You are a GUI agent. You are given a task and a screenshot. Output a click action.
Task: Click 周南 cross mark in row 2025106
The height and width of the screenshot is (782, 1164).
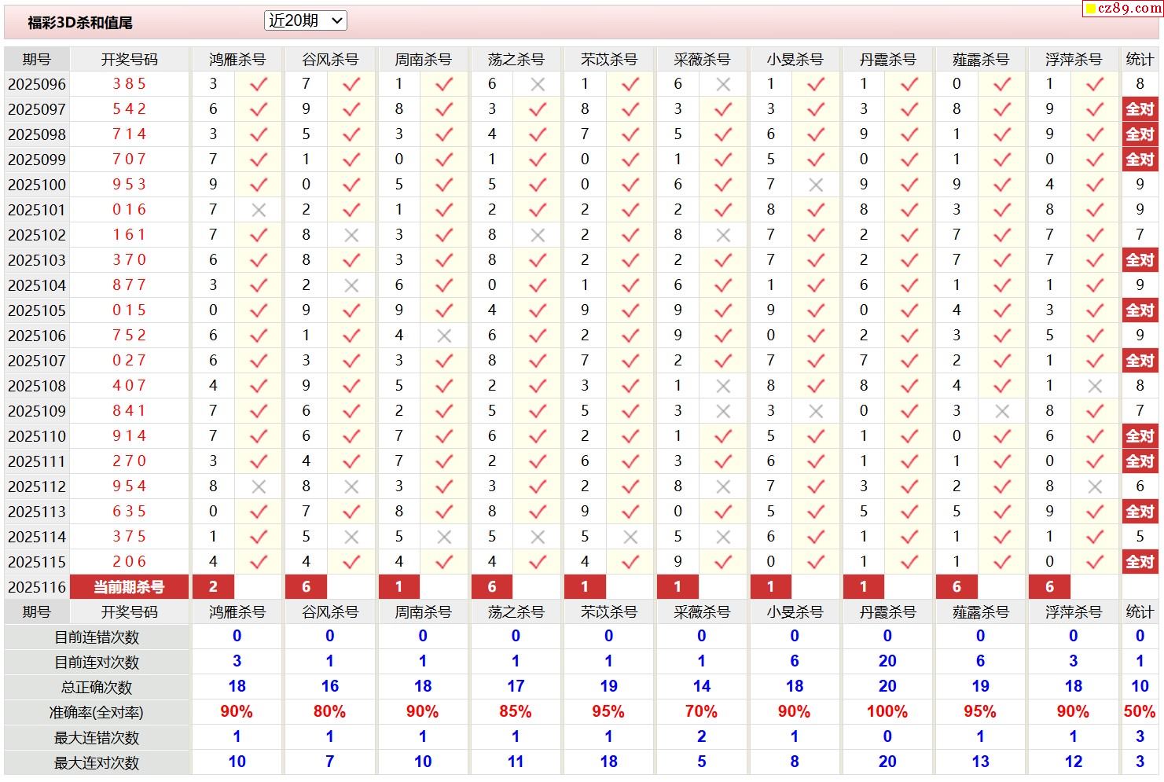pyautogui.click(x=444, y=336)
